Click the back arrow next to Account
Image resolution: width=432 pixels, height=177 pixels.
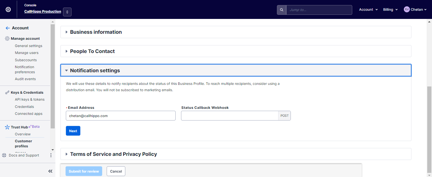click(x=8, y=28)
